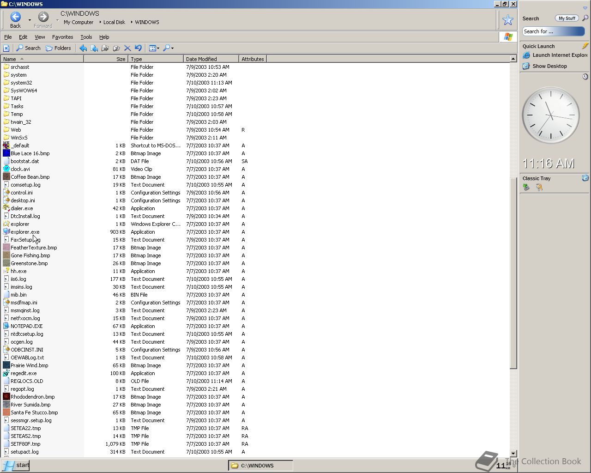Click the fourth folder-documents toolbar icon
The image size is (591, 473).
tap(116, 48)
